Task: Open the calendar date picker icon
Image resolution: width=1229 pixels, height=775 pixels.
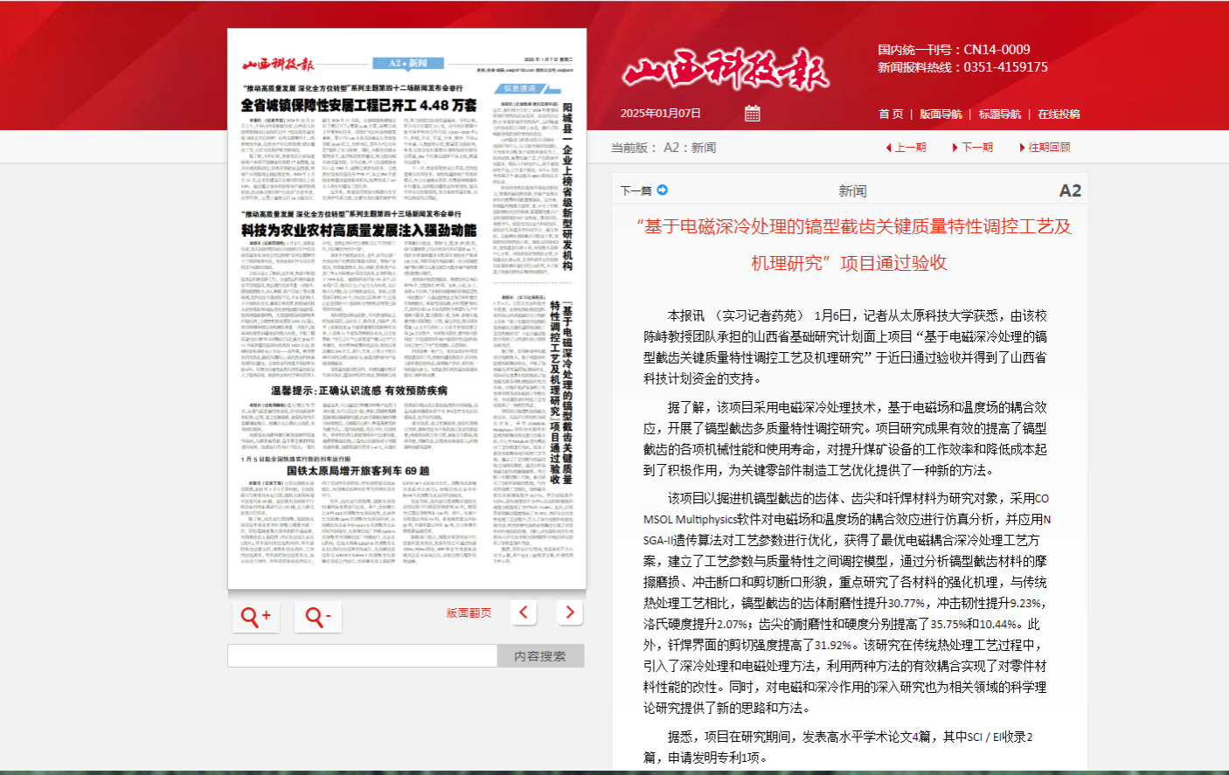Action: (752, 114)
